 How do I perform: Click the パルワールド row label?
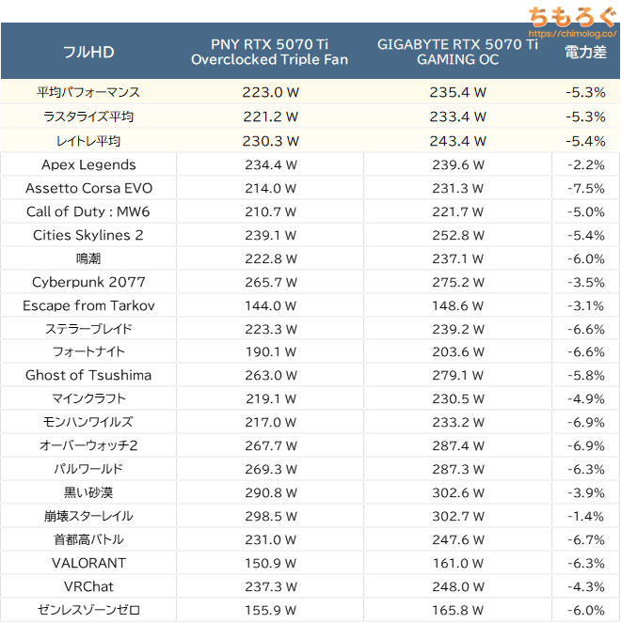tap(88, 469)
